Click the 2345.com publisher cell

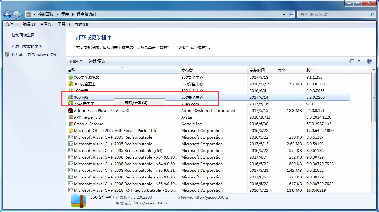click(x=190, y=104)
